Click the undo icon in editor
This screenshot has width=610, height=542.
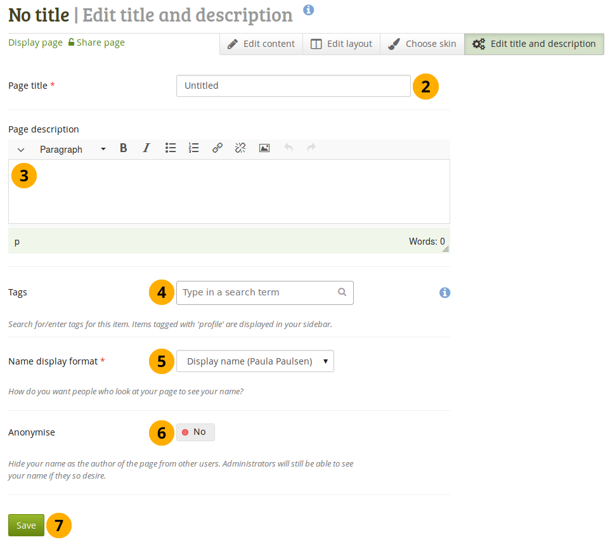(x=289, y=148)
